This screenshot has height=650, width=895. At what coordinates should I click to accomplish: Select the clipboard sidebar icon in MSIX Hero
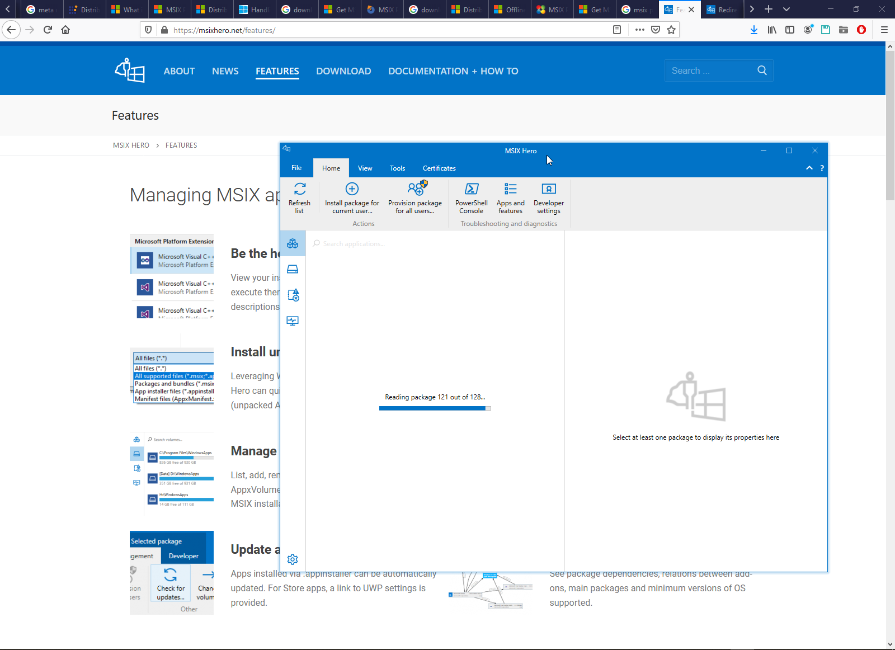(293, 295)
